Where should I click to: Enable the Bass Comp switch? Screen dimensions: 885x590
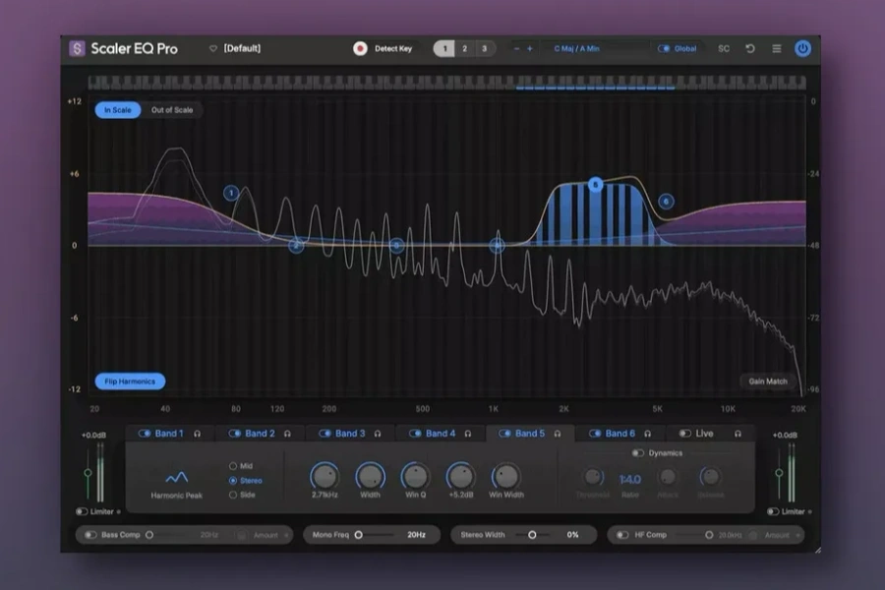90,535
